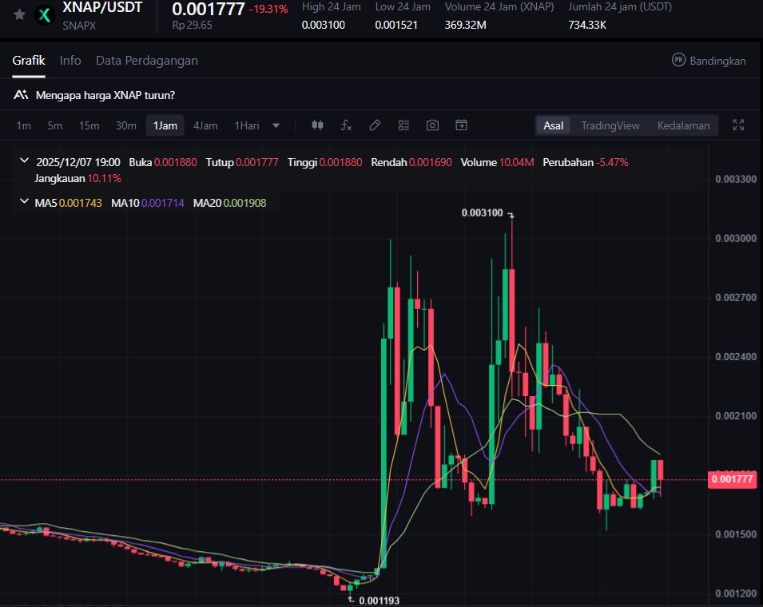Viewport: 763px width, 607px height.
Task: Select the 15m timeframe
Action: (89, 125)
